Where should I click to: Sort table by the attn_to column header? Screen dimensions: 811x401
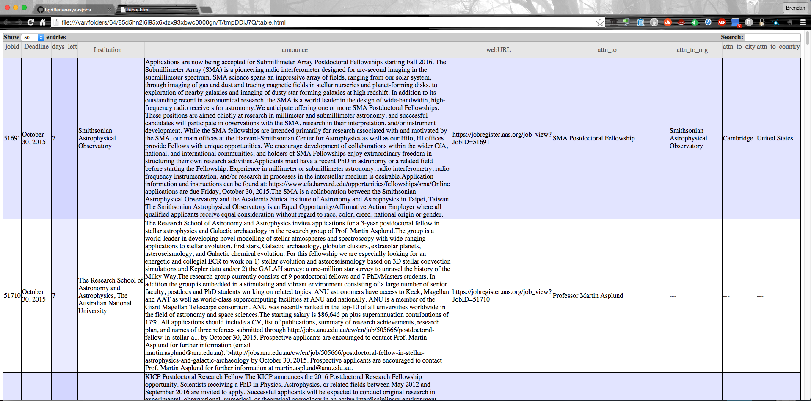(610, 50)
